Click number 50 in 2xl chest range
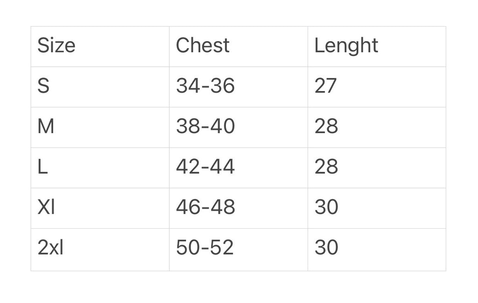Image resolution: width=478 pixels, height=303 pixels. (x=187, y=247)
